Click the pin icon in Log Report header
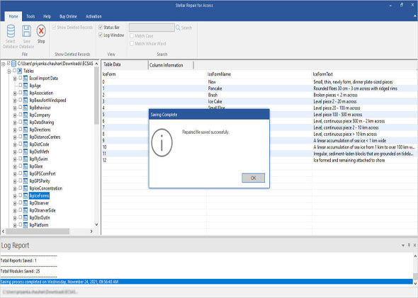 [409, 245]
